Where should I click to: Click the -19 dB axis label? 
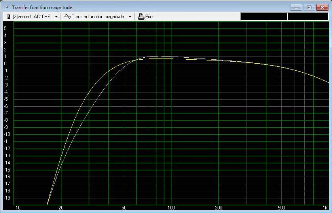tap(7, 198)
